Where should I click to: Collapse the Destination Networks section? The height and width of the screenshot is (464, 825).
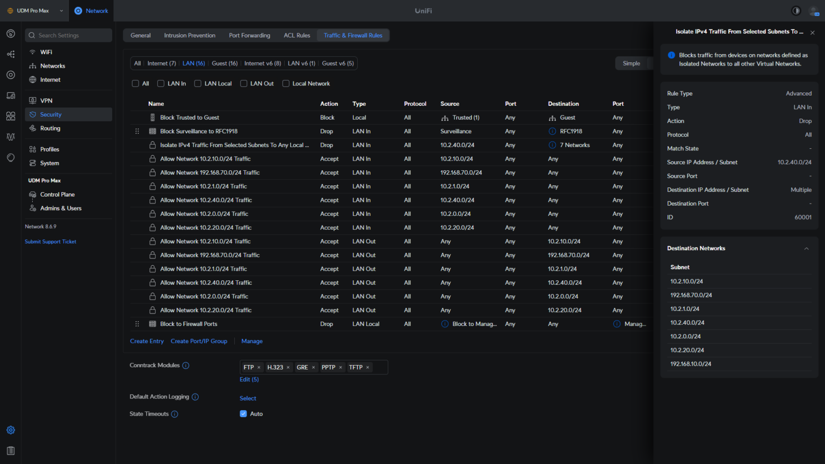click(806, 248)
